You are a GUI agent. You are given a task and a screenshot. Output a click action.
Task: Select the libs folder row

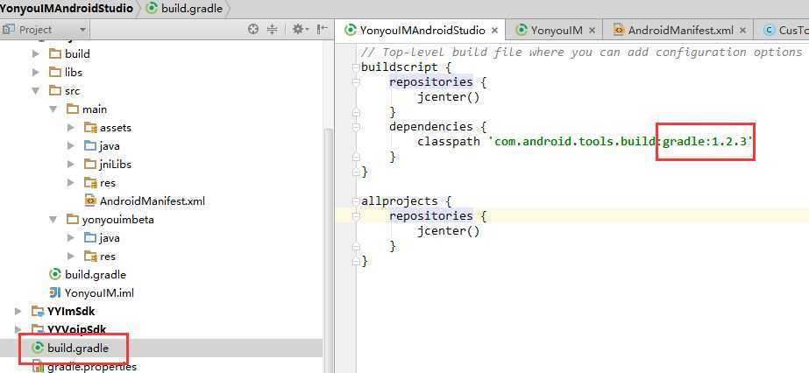(161, 72)
